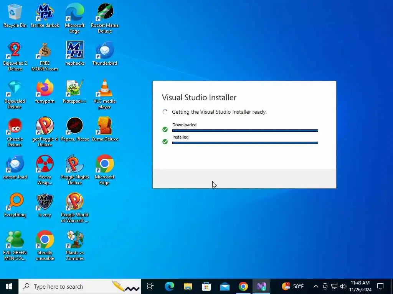This screenshot has width=393, height=294.
Task: Click the Visual Studio Installer taskbar button
Action: tap(261, 286)
